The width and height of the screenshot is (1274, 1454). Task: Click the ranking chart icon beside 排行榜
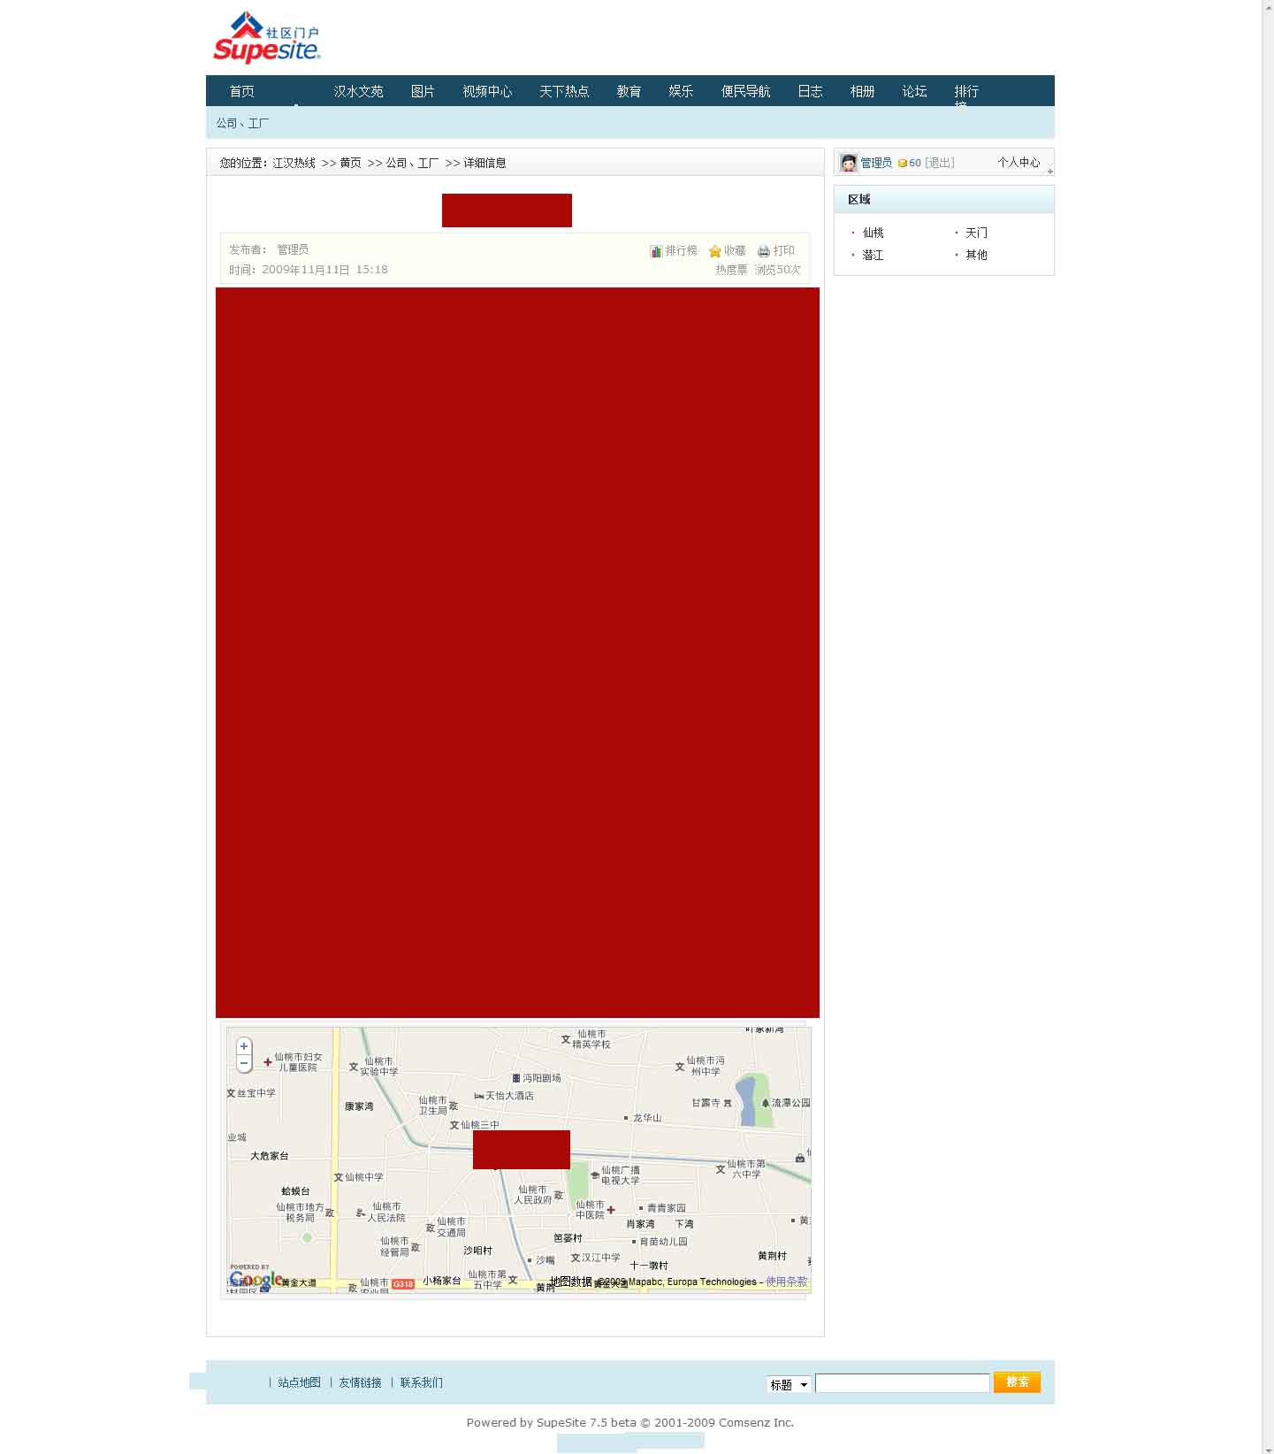(x=656, y=251)
